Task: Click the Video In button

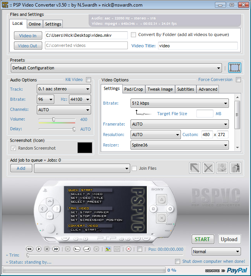Action: (x=28, y=36)
